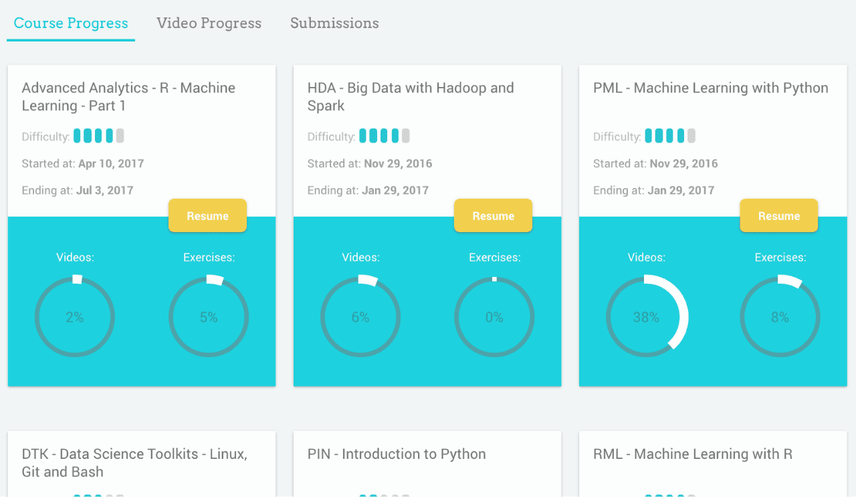Viewport: 856px width, 497px height.
Task: Open the DTK - Data Science Toolkits course title
Action: coord(134,463)
